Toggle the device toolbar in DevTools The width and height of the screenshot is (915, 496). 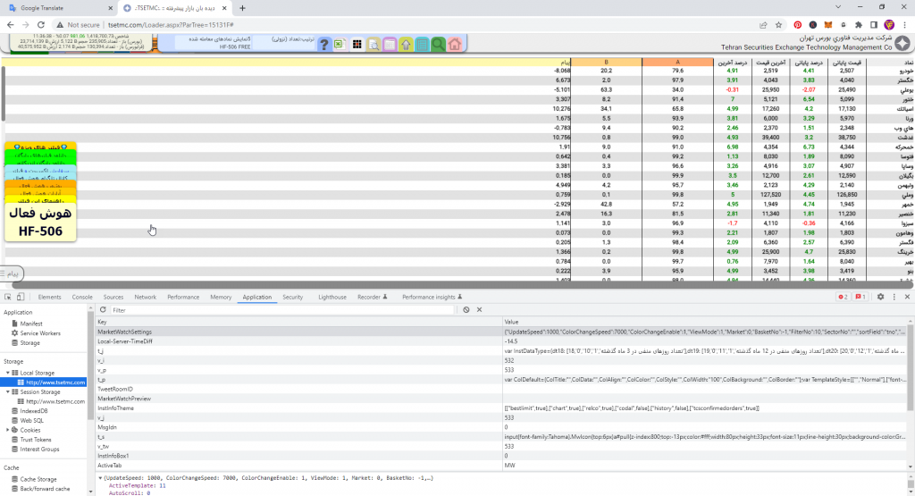(x=21, y=297)
